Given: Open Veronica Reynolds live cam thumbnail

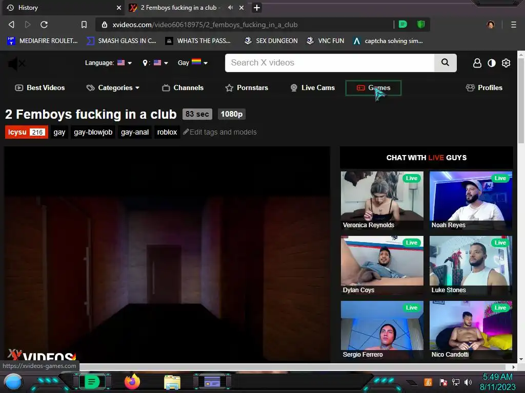Looking at the screenshot, I should coord(382,200).
